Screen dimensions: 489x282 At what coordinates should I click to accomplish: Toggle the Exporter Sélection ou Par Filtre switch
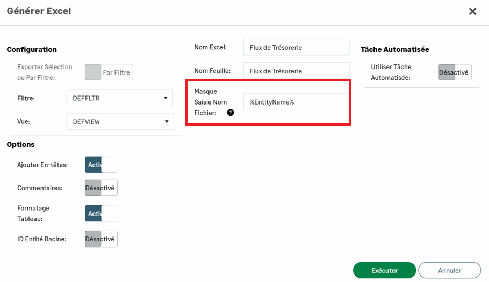coord(109,72)
